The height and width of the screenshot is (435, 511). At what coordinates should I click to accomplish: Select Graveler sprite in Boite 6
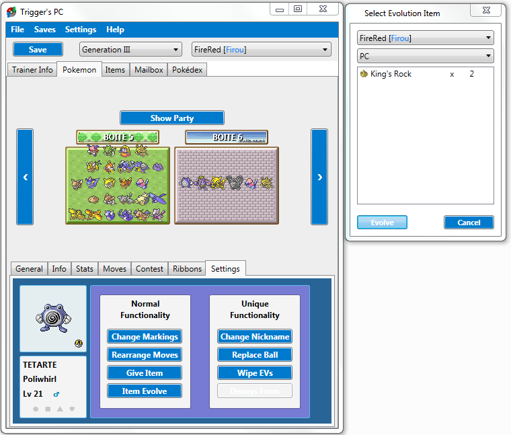[x=235, y=182]
